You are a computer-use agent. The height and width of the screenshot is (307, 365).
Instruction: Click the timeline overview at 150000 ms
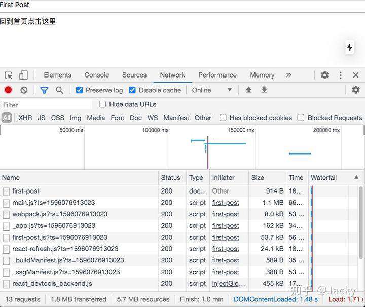click(241, 130)
